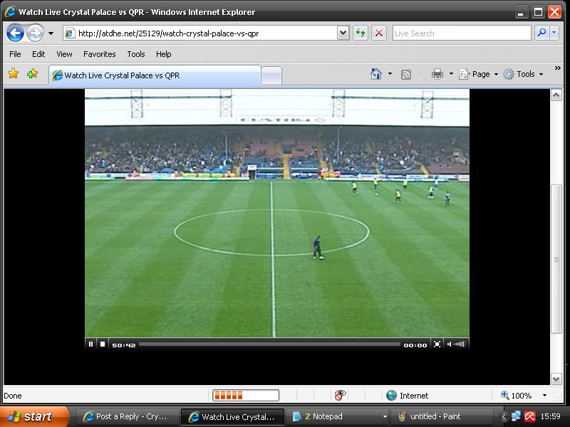Pause the video stream
Screen dimensions: 570x427
pos(91,344)
